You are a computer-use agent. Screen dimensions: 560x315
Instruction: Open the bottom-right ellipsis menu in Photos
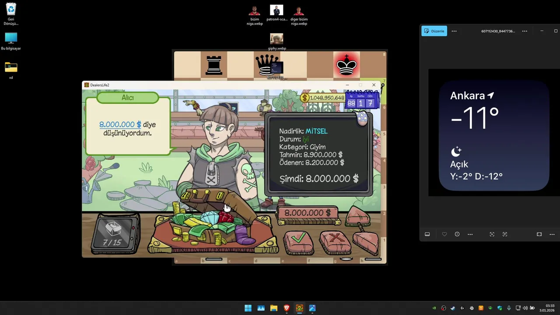[552, 234]
